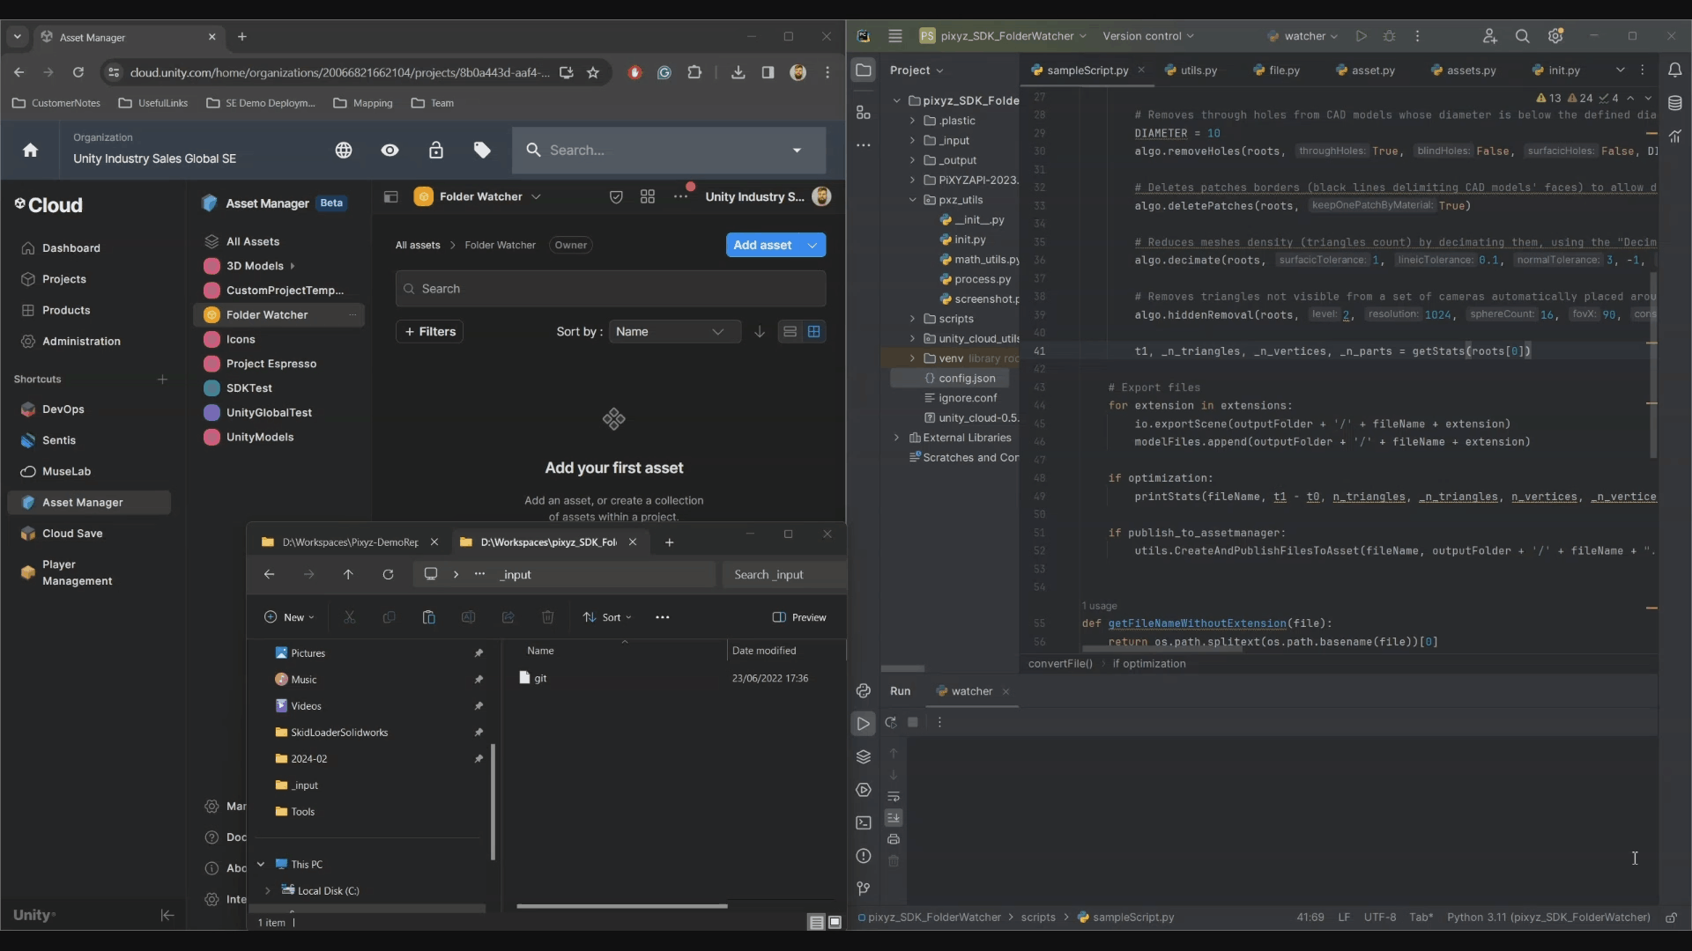Switch to the utils.py editor tab

click(x=1197, y=70)
